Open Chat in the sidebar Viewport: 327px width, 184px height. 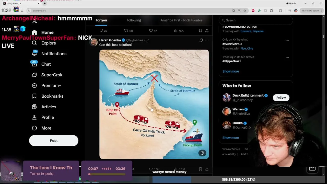coord(41,64)
